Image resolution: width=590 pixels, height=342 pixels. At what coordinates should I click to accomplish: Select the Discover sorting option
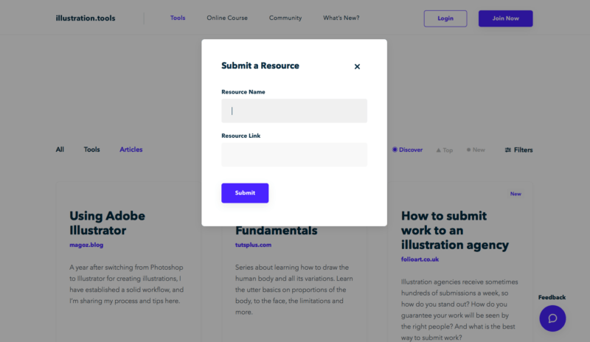407,150
